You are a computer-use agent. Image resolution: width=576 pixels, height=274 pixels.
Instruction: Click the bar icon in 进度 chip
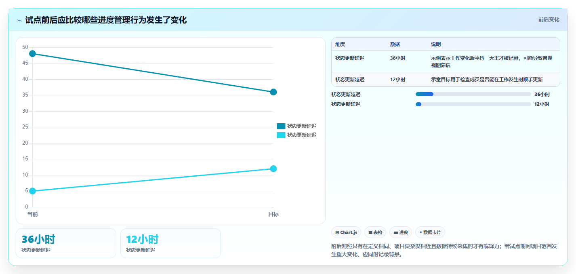pos(396,233)
